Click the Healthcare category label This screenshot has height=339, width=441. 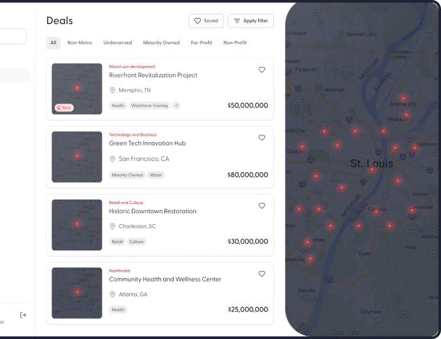[x=119, y=271]
